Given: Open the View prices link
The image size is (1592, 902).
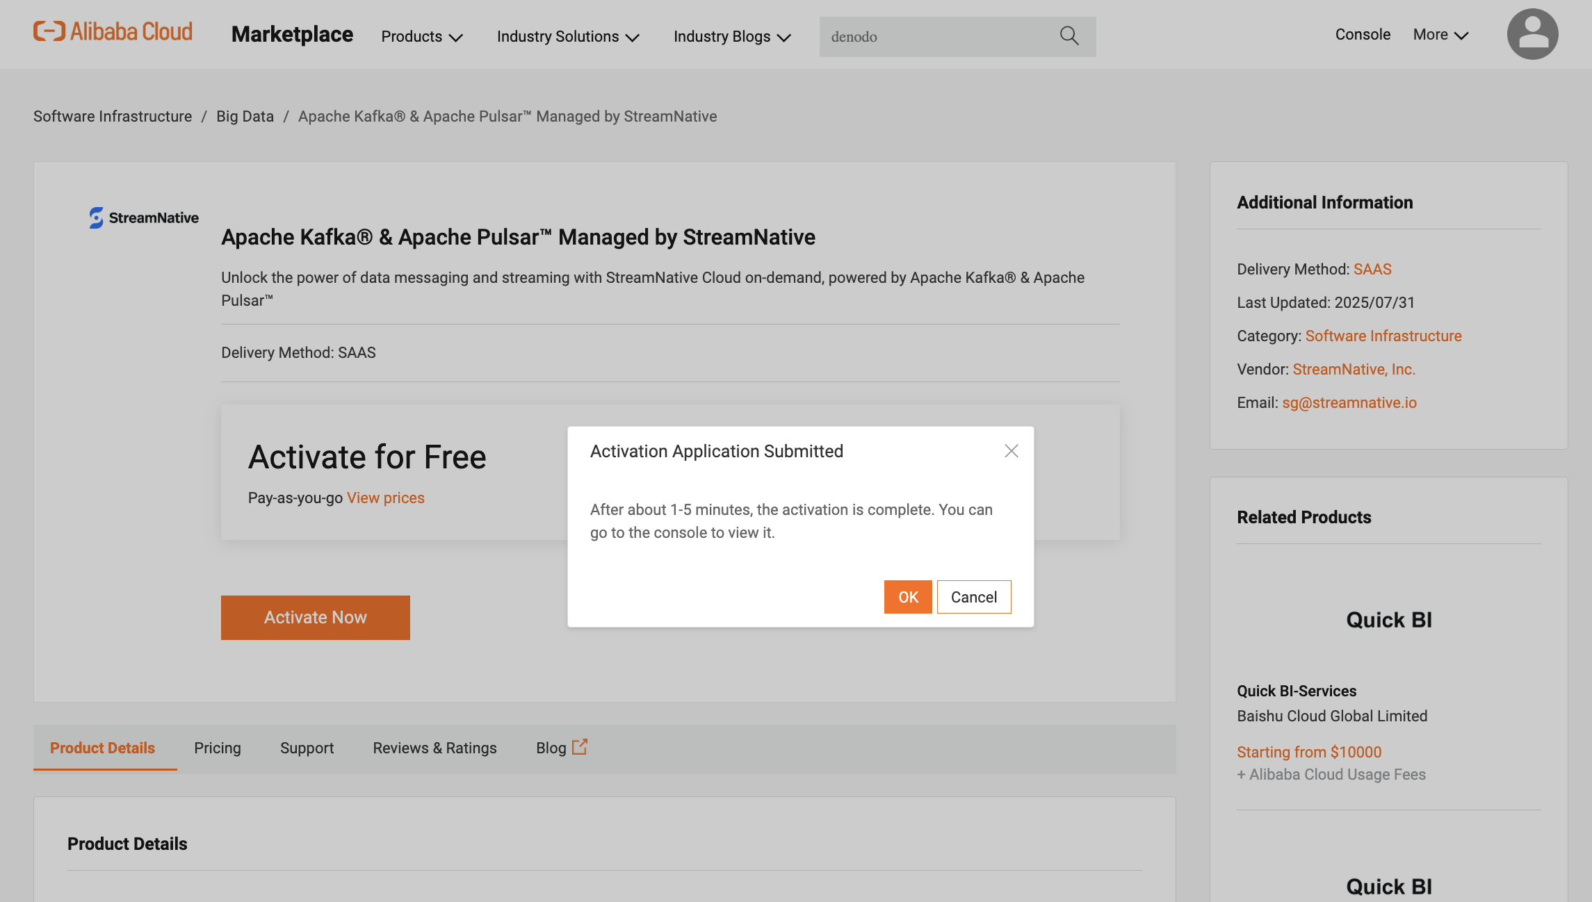Looking at the screenshot, I should point(386,498).
